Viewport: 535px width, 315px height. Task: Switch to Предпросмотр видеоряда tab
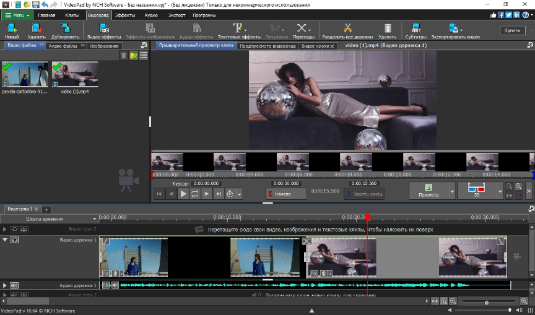point(267,46)
